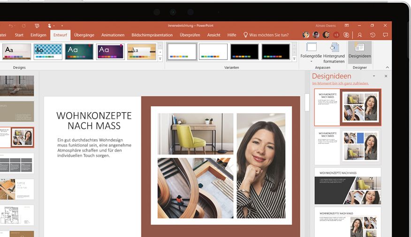The image size is (411, 237).
Task: Apply the purple design theme
Action: coord(110,52)
